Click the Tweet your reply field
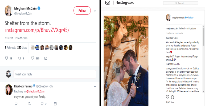The width and height of the screenshot is (205, 106). [55, 74]
